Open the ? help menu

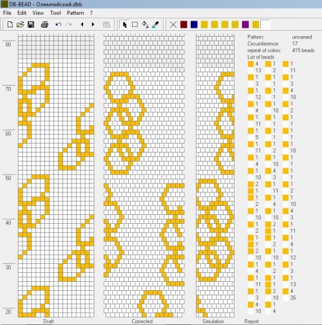pyautogui.click(x=91, y=13)
